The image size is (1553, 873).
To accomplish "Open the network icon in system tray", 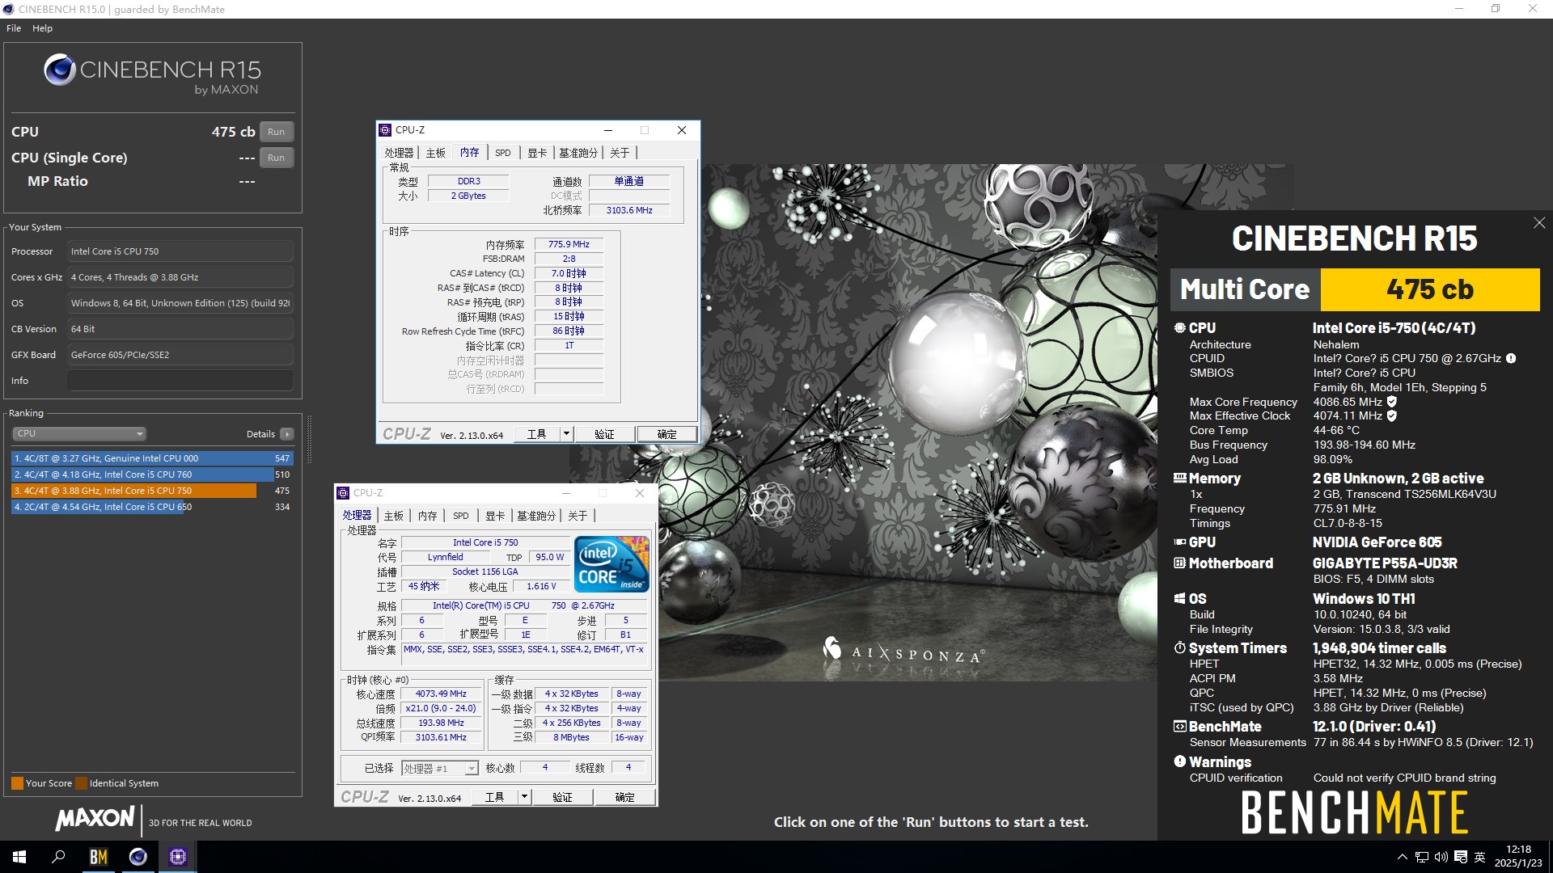I will (x=1422, y=857).
